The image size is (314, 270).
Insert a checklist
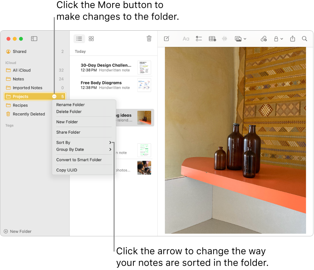pos(198,39)
